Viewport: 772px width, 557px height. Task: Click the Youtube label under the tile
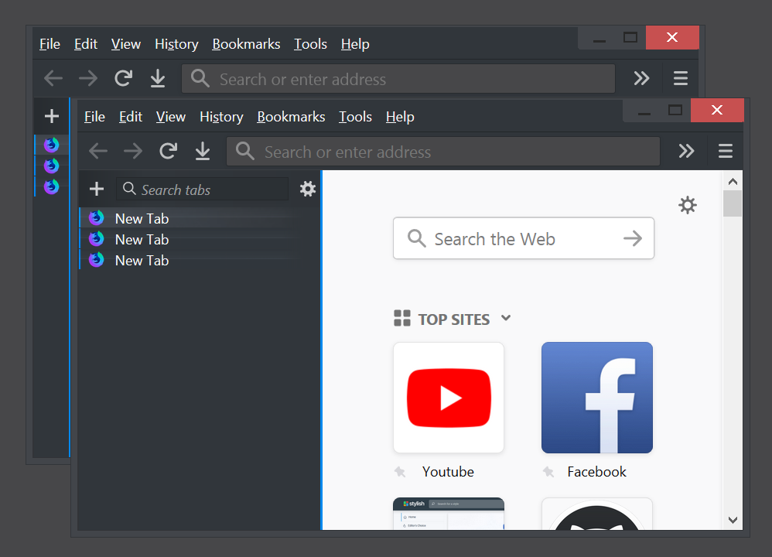(x=448, y=472)
